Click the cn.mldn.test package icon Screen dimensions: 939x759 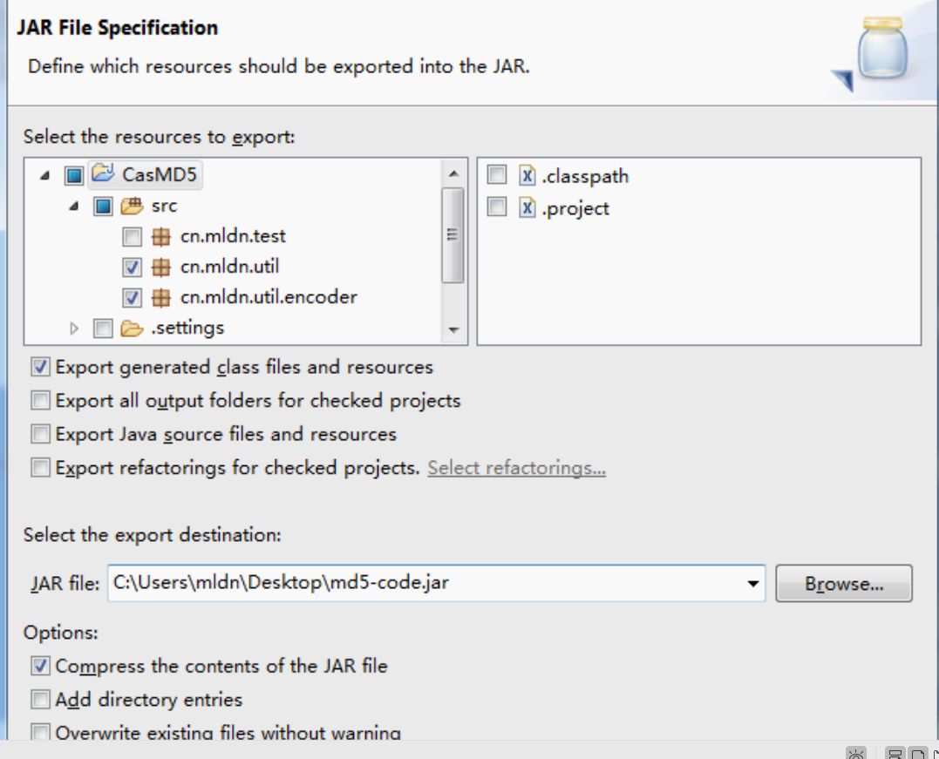point(160,236)
